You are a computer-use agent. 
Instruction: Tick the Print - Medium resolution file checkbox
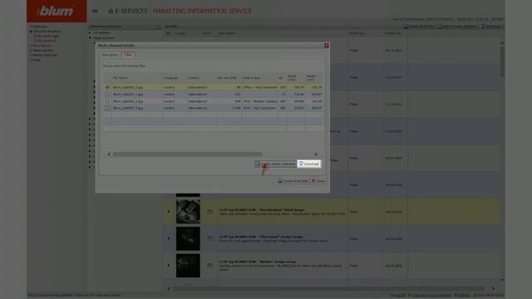[107, 101]
